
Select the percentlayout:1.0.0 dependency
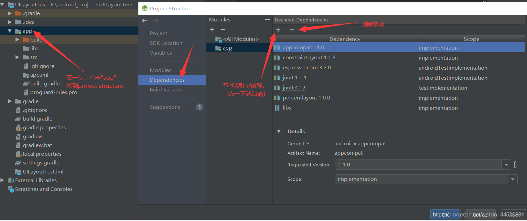pyautogui.click(x=399, y=98)
